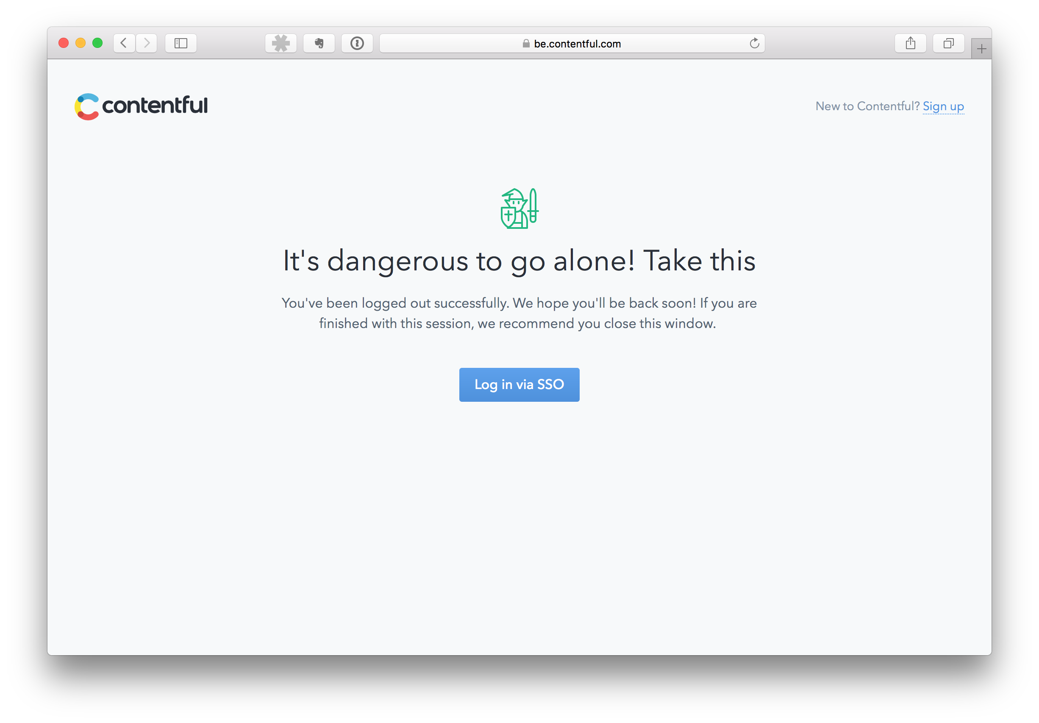The height and width of the screenshot is (723, 1039).
Task: Close the Safari window
Action: [64, 43]
